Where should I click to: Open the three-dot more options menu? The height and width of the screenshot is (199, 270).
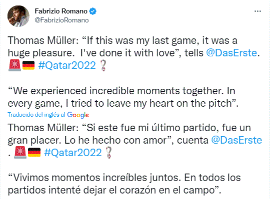coord(257,11)
